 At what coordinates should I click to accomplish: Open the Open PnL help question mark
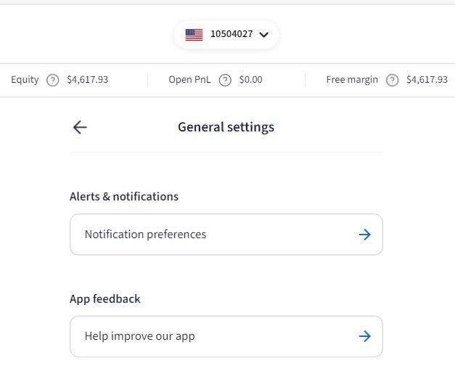tap(225, 80)
